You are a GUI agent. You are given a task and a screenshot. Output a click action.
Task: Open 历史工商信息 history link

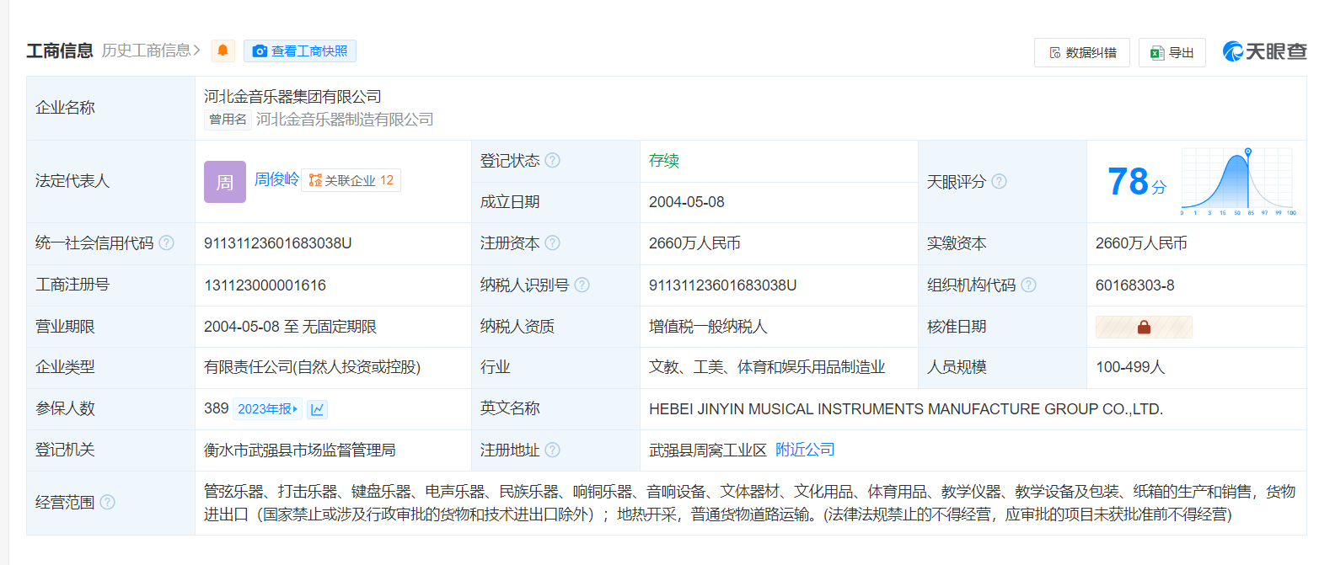click(152, 51)
